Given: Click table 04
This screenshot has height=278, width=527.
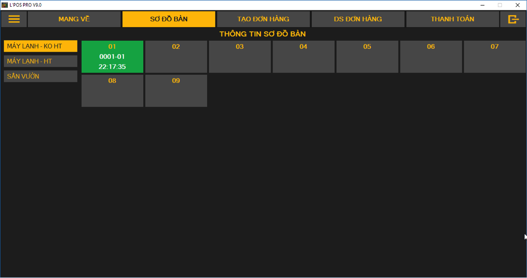Looking at the screenshot, I should pos(304,56).
